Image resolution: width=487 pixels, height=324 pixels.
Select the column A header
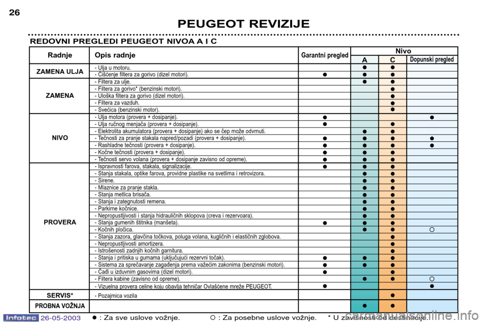[x=364, y=59]
